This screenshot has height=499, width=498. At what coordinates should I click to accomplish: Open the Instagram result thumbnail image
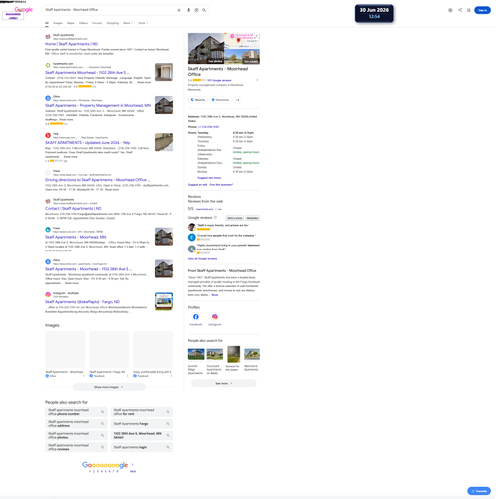164,301
